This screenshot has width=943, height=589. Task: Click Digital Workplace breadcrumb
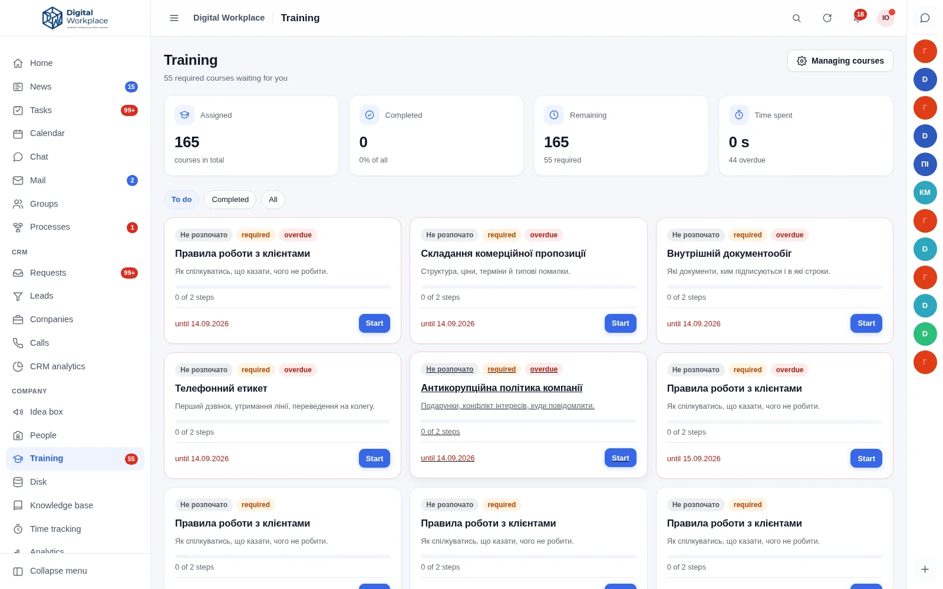click(x=229, y=18)
